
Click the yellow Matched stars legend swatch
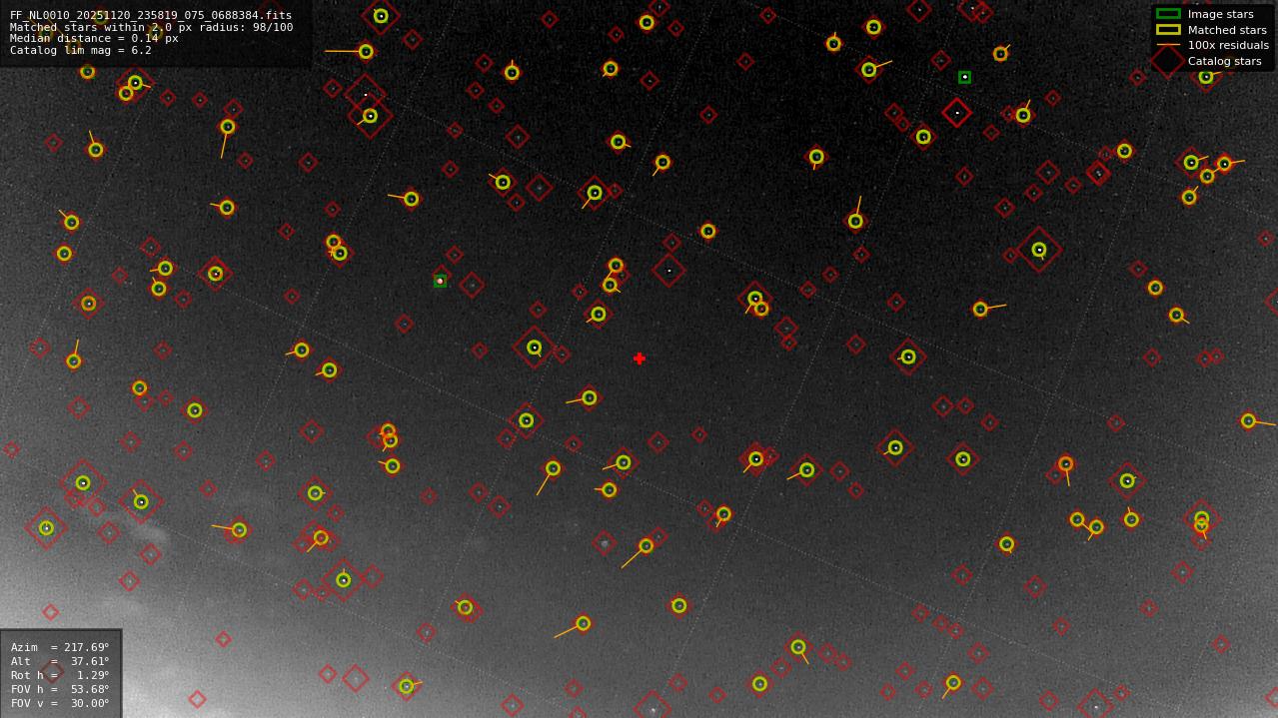tap(1168, 30)
